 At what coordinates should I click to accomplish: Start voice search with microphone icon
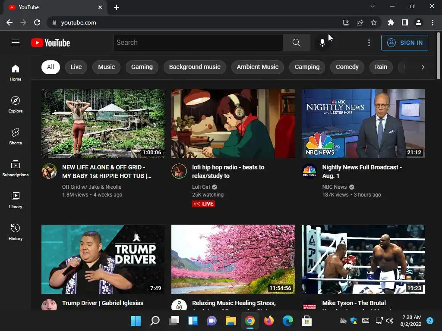tap(322, 43)
